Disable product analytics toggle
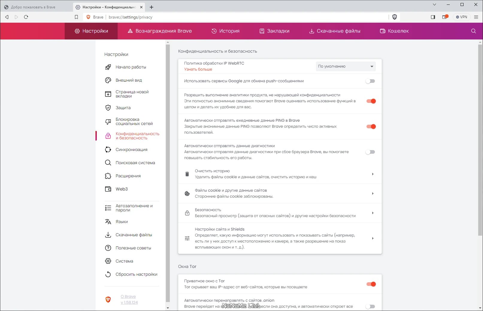This screenshot has height=311, width=483. click(x=371, y=101)
